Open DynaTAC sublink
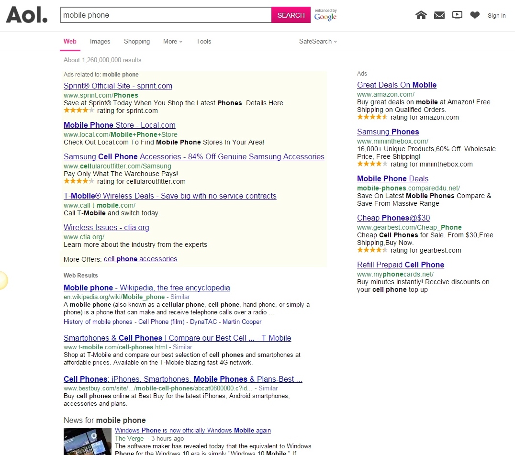Viewport: 515px width, 455px height. point(203,322)
